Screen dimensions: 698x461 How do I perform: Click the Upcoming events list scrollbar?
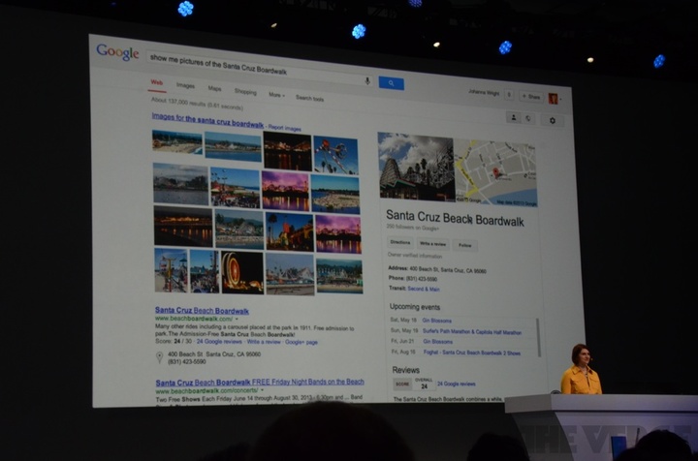[539, 337]
